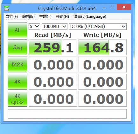Click the CrystalDiskMark app icon in title bar
Screen dimensions: 138x134
[x=7, y=8]
